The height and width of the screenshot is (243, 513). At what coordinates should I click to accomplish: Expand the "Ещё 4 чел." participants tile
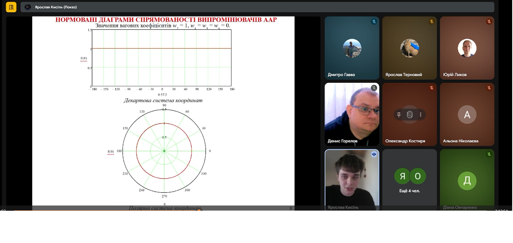(409, 180)
